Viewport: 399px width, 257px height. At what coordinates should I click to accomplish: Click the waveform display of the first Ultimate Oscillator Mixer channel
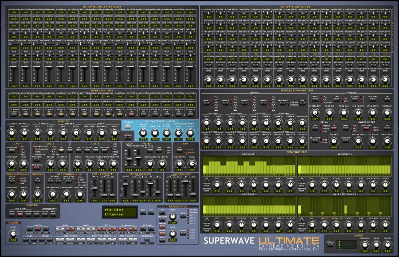14,12
